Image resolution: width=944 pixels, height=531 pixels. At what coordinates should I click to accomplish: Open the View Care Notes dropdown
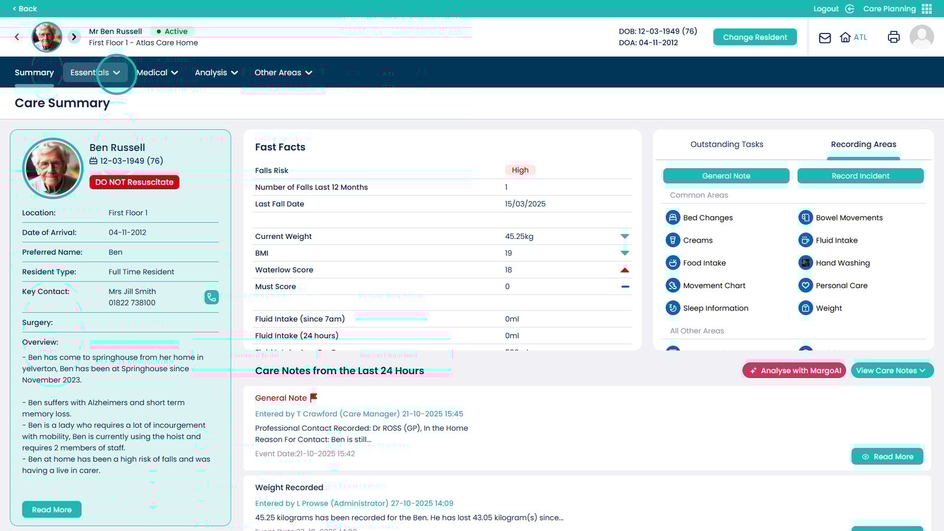click(x=891, y=371)
